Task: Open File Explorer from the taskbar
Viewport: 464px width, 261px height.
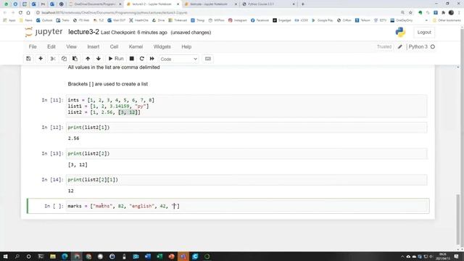Action: coord(53,257)
